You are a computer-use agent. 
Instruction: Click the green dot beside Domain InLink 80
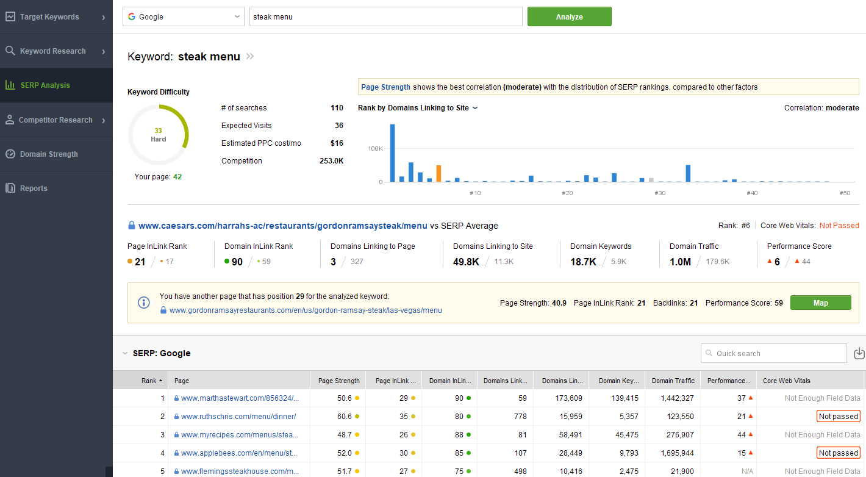[x=468, y=417]
